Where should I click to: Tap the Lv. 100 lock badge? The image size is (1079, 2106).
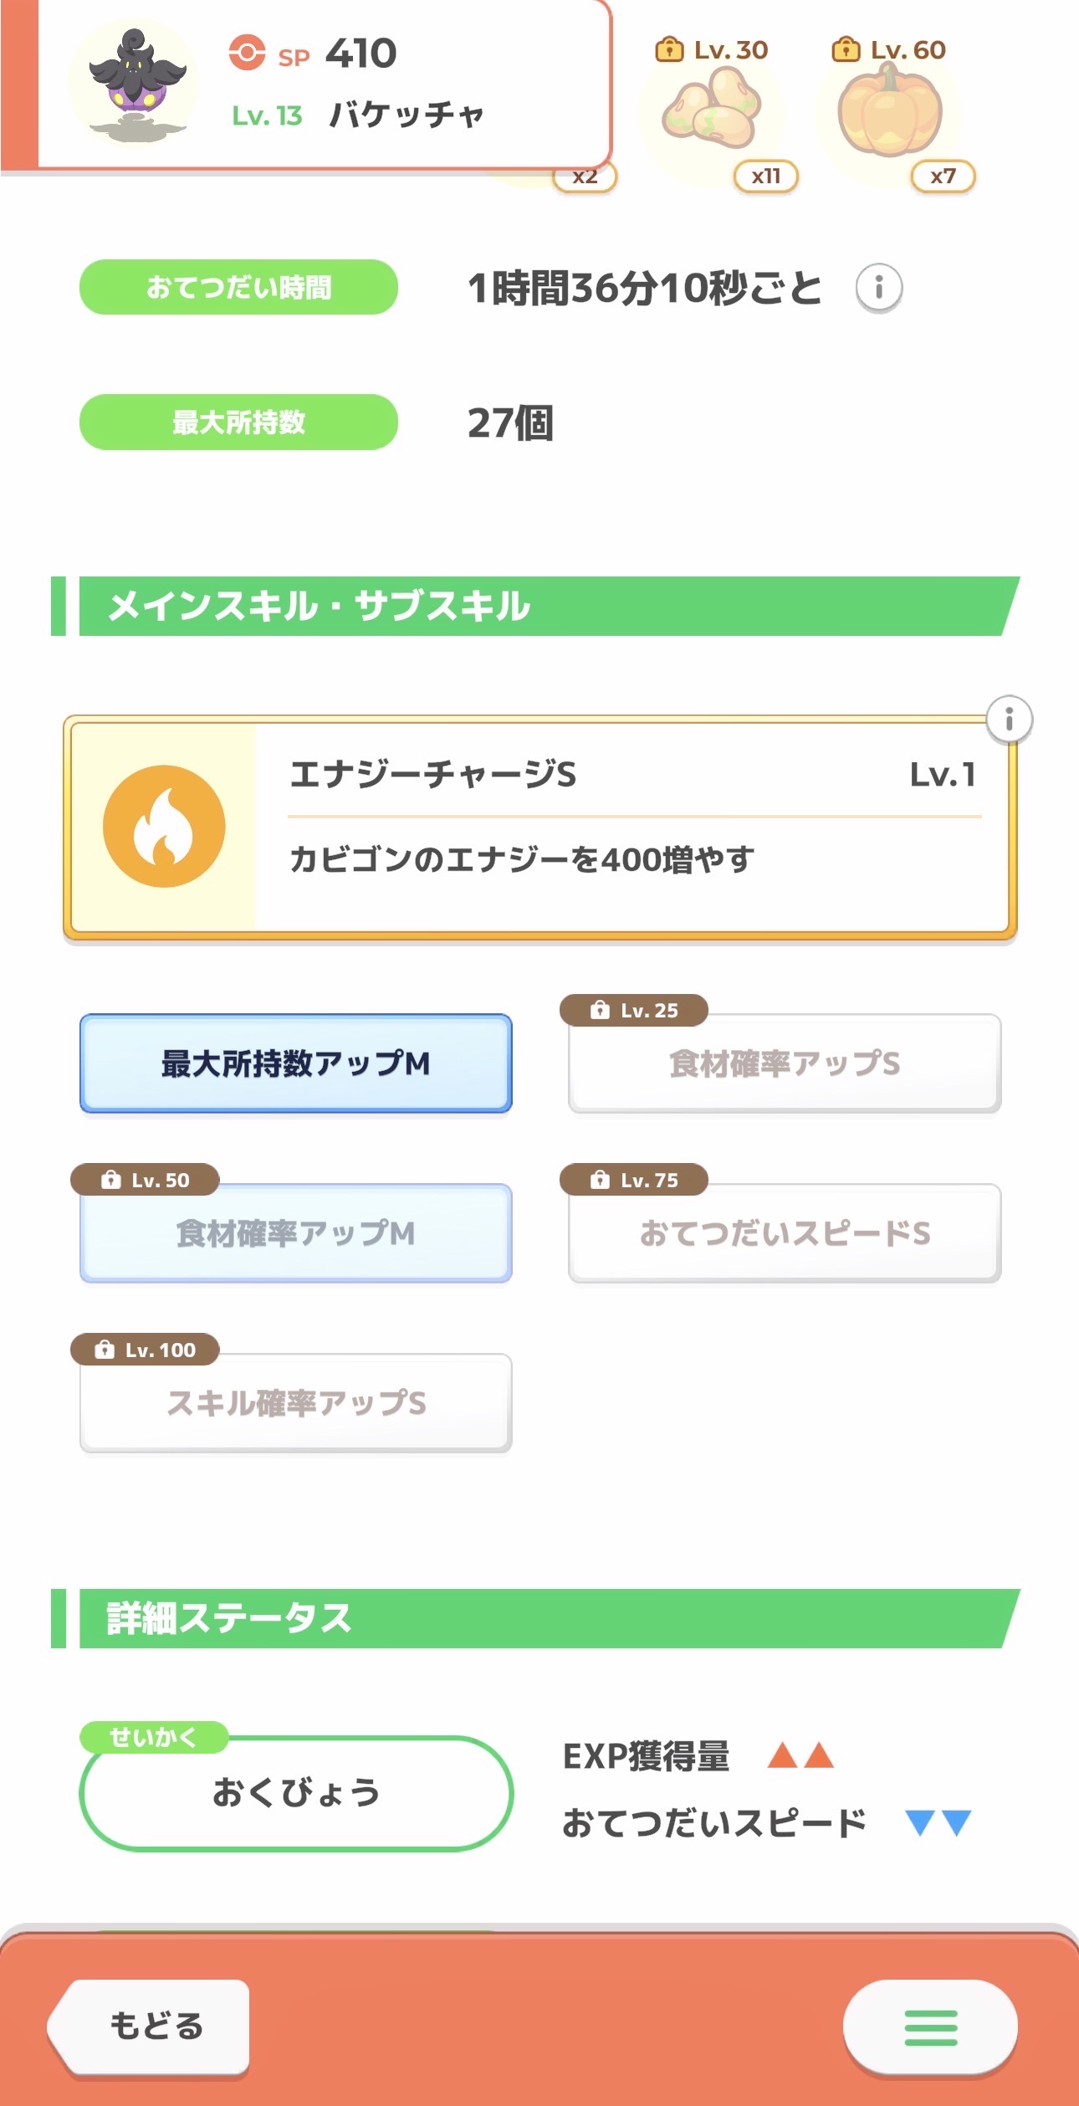click(x=146, y=1350)
